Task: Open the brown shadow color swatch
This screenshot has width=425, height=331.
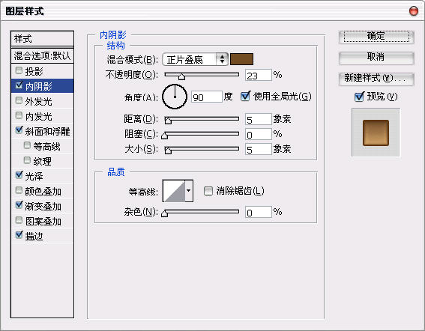Action: tap(242, 59)
